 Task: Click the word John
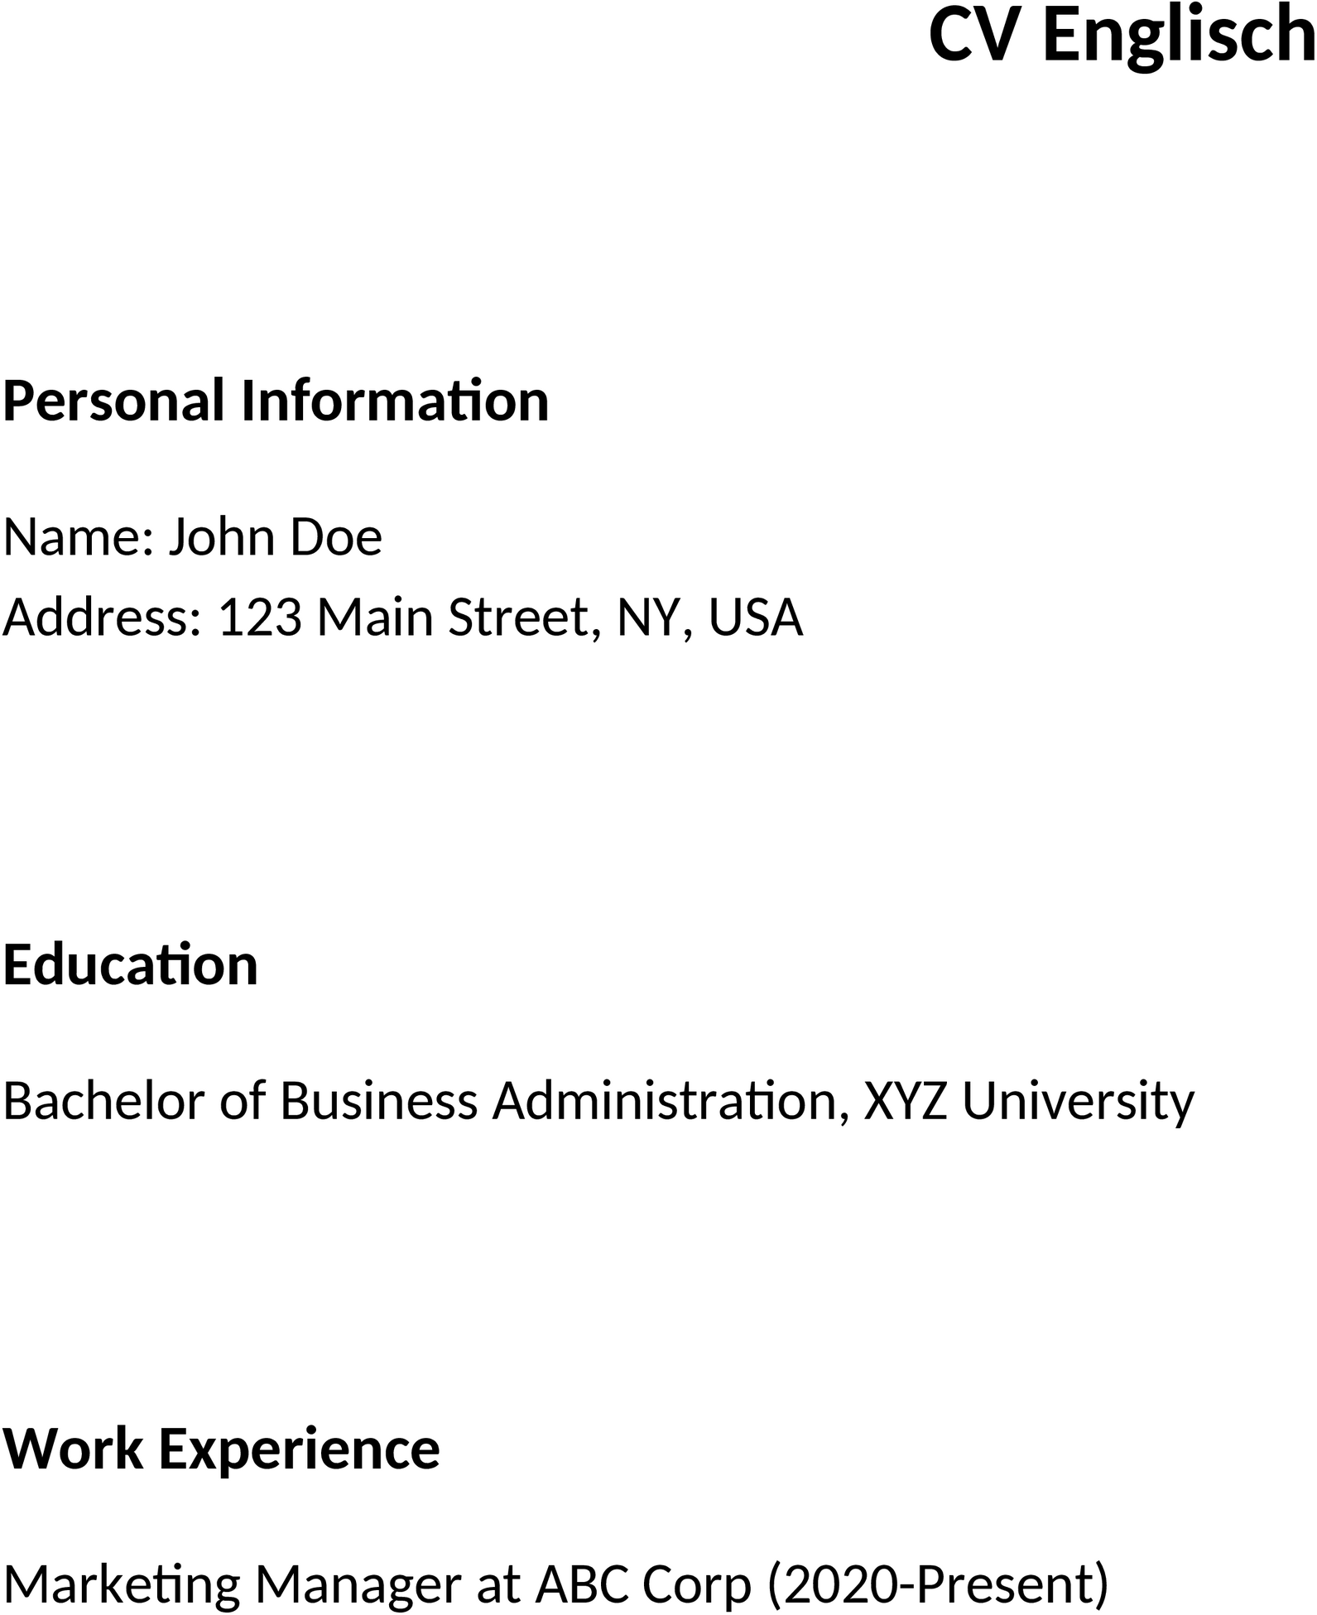(221, 536)
